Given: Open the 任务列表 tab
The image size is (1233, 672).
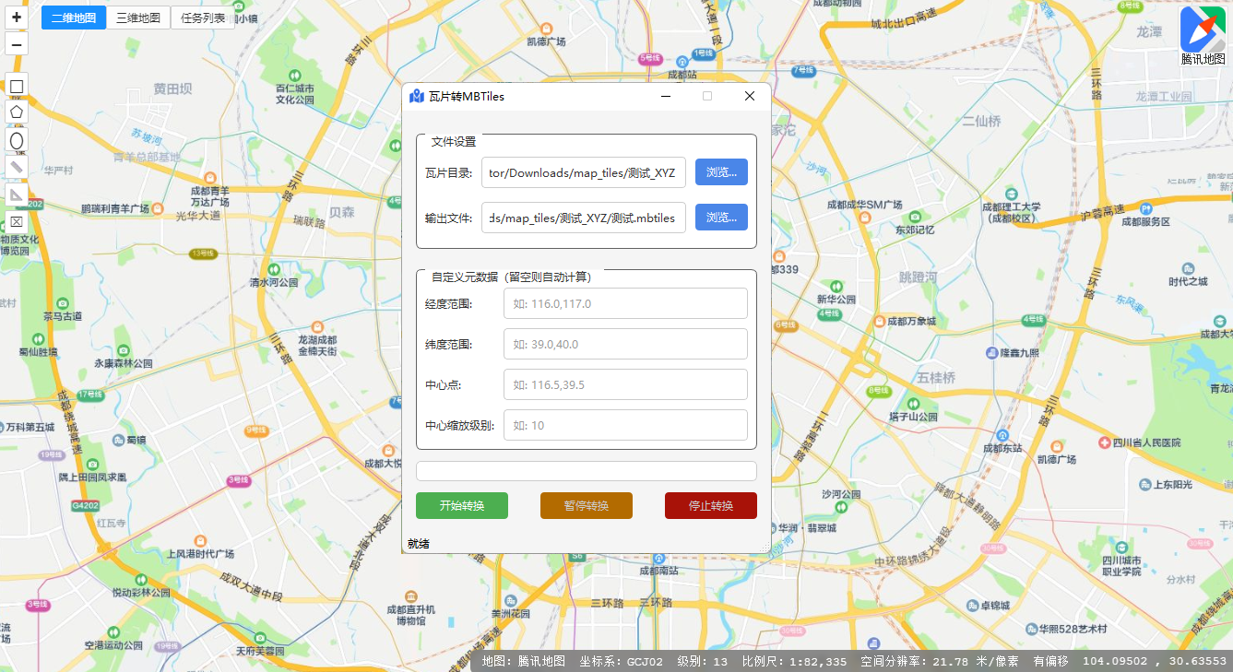Looking at the screenshot, I should click(203, 18).
